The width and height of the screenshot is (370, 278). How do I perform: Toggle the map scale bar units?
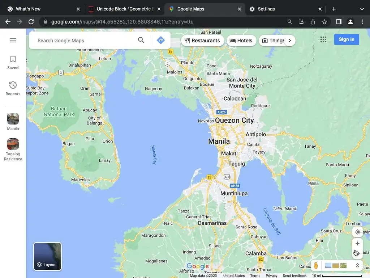click(x=337, y=275)
